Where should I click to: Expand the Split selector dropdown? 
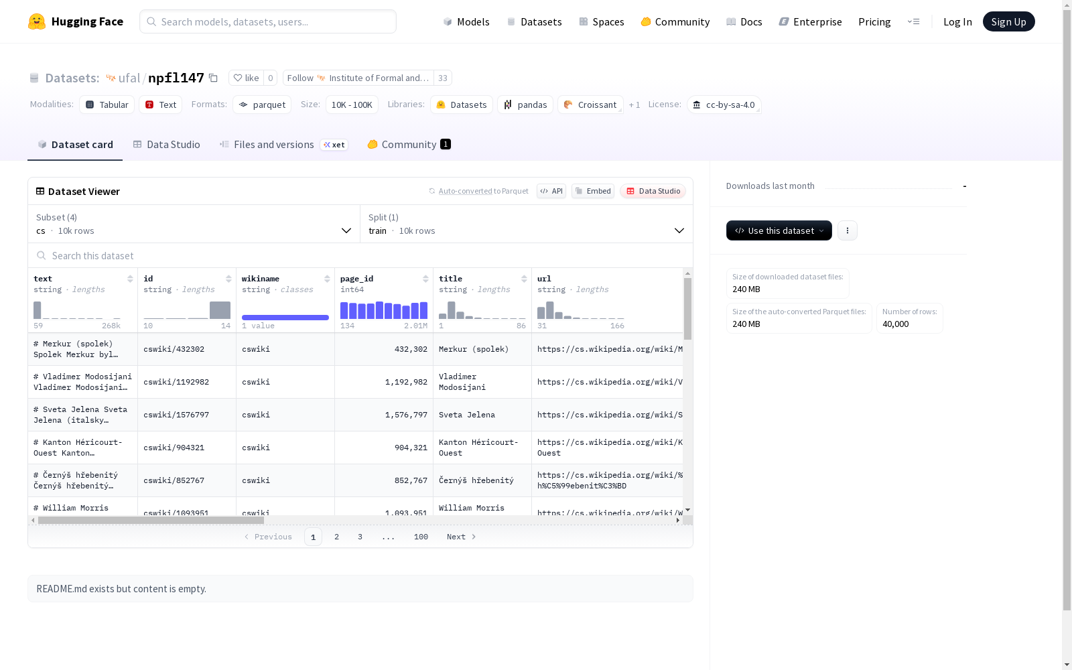pyautogui.click(x=527, y=224)
